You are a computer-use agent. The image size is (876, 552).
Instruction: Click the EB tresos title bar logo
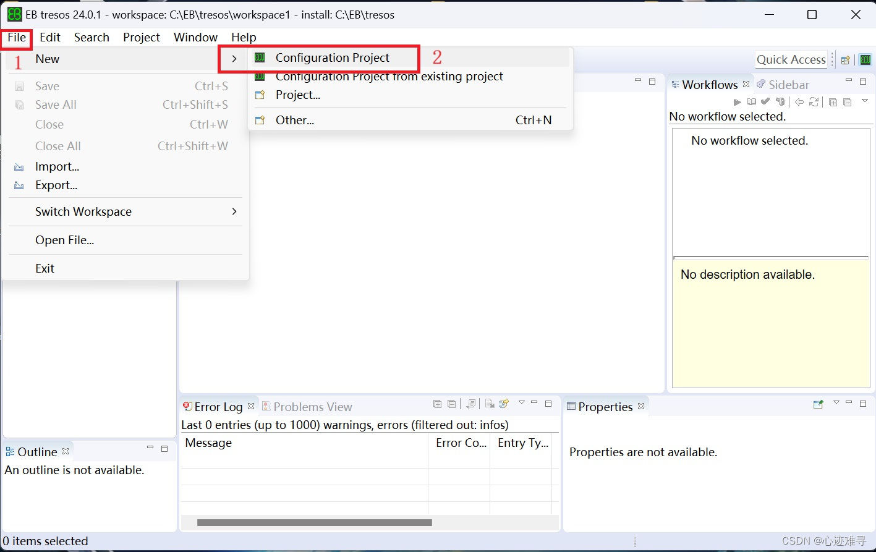[14, 14]
